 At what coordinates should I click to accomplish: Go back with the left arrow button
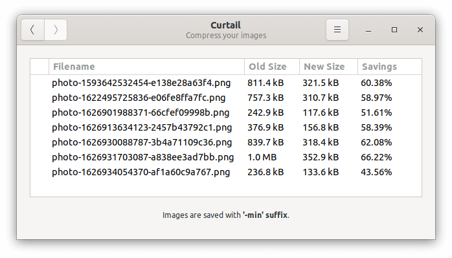32,30
